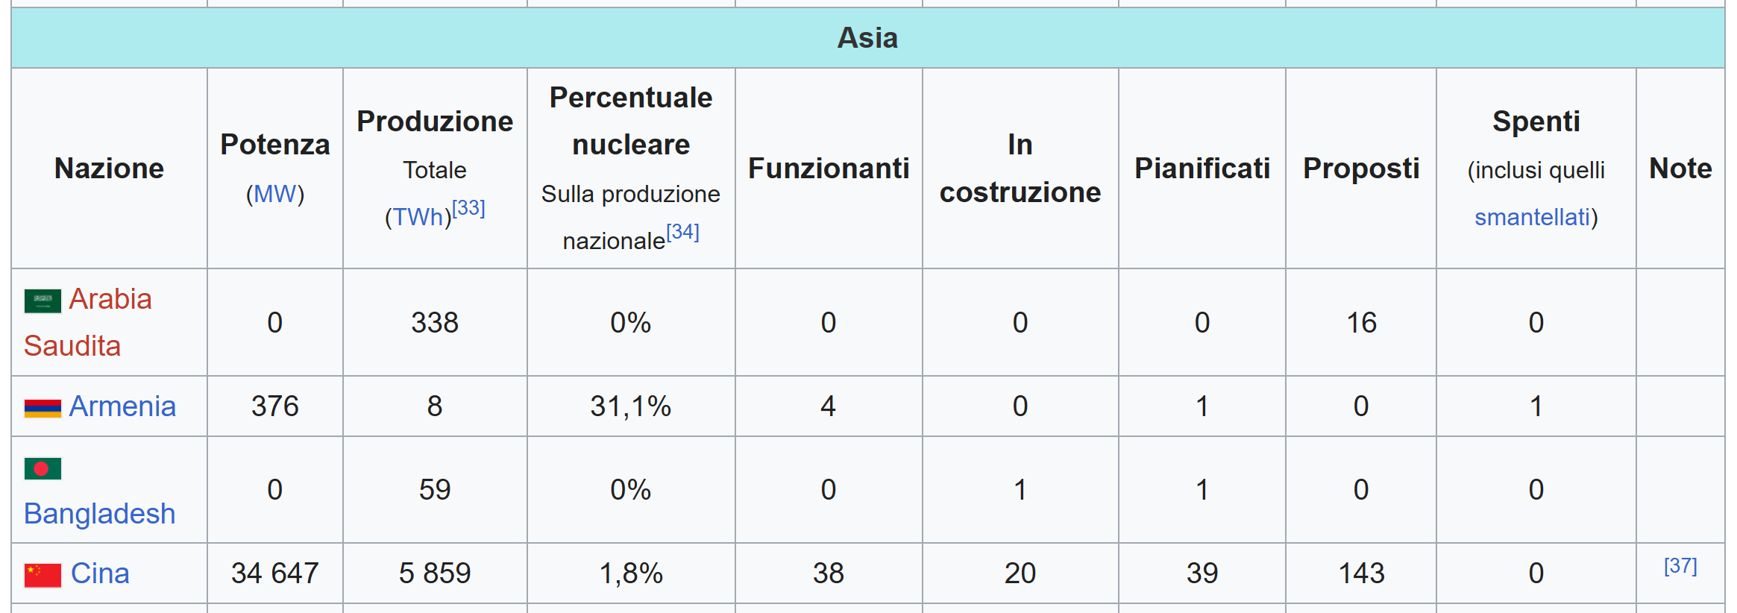
Task: Open the smantellati link
Action: pyautogui.click(x=1532, y=217)
